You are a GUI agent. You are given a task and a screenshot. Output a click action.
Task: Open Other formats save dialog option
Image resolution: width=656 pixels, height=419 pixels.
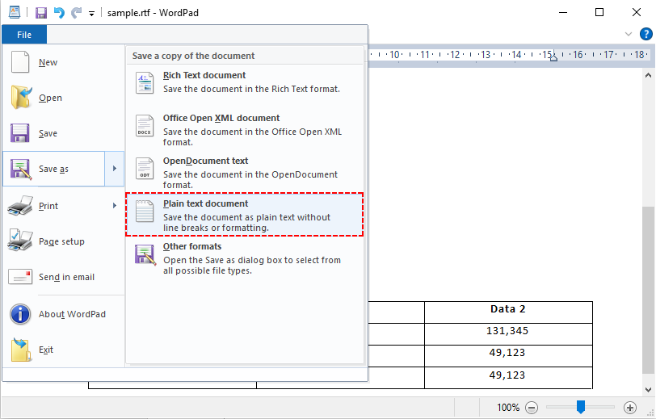click(244, 258)
